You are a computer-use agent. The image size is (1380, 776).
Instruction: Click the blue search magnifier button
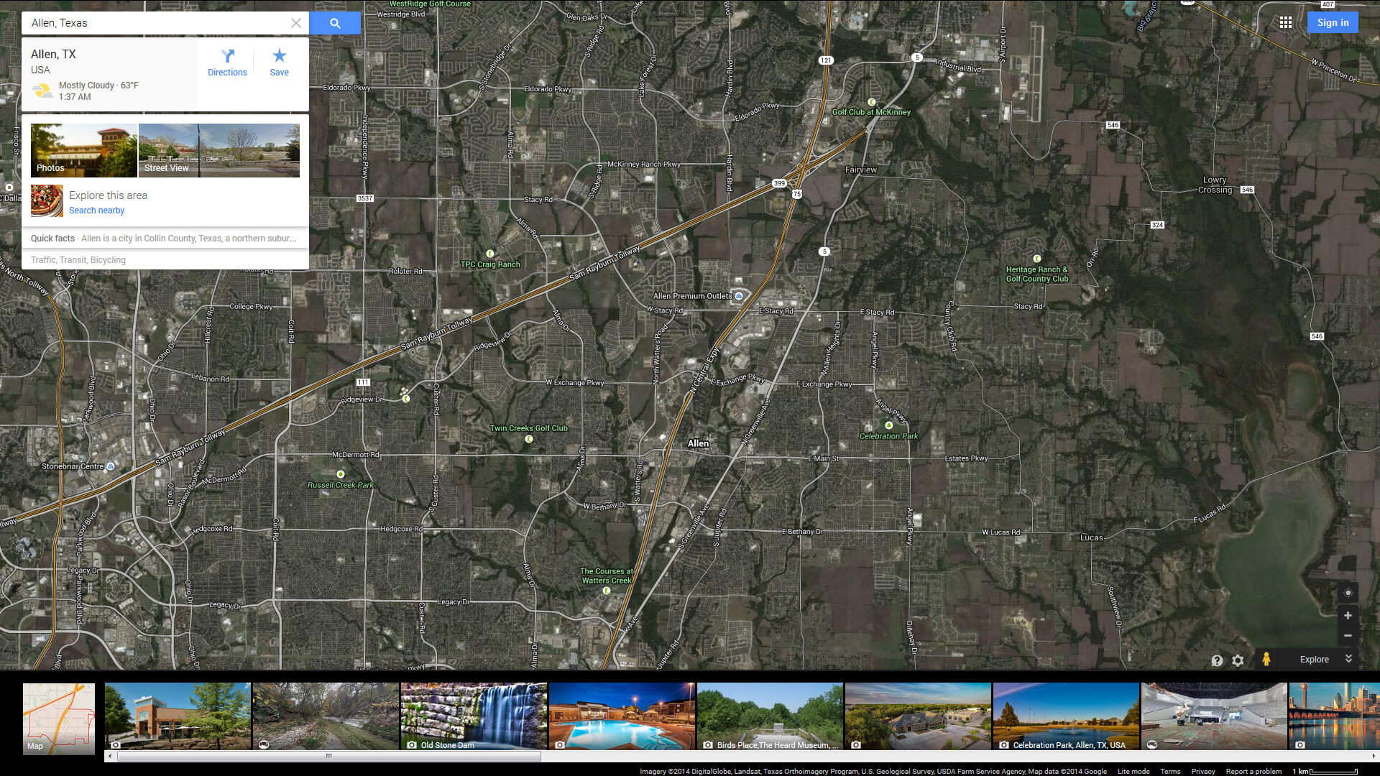click(335, 23)
